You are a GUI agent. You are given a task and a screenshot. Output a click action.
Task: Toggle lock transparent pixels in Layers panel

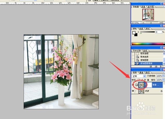pyautogui.click(x=139, y=80)
